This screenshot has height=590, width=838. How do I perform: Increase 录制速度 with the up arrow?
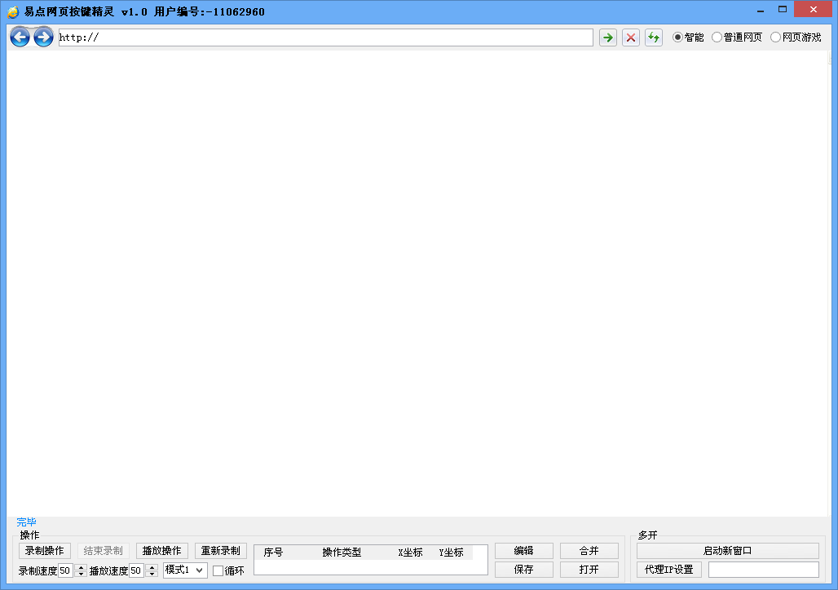point(81,567)
